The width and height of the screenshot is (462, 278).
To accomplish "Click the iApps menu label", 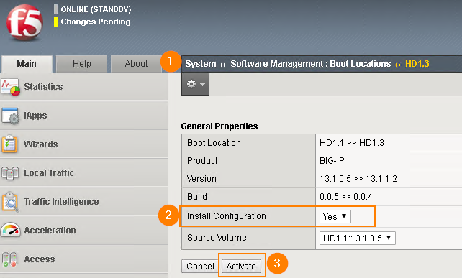I will pos(35,116).
